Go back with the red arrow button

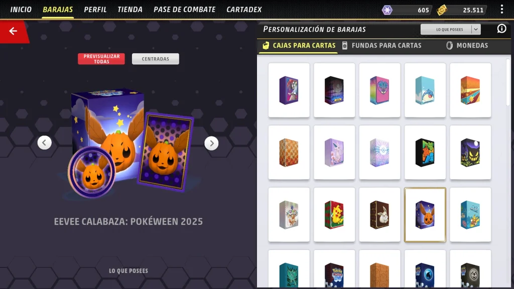(13, 31)
